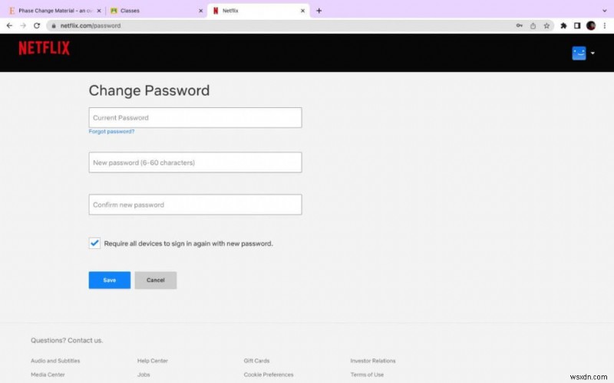Open the Chrome three-dot menu

point(605,26)
